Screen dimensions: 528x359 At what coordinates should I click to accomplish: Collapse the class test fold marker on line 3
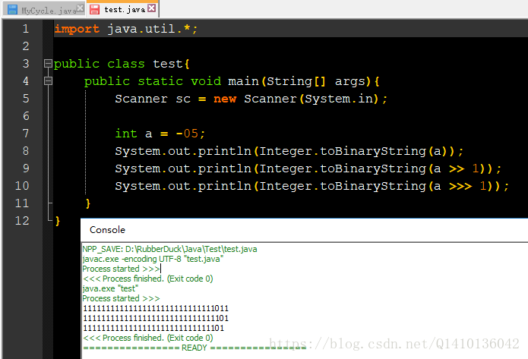click(48, 64)
